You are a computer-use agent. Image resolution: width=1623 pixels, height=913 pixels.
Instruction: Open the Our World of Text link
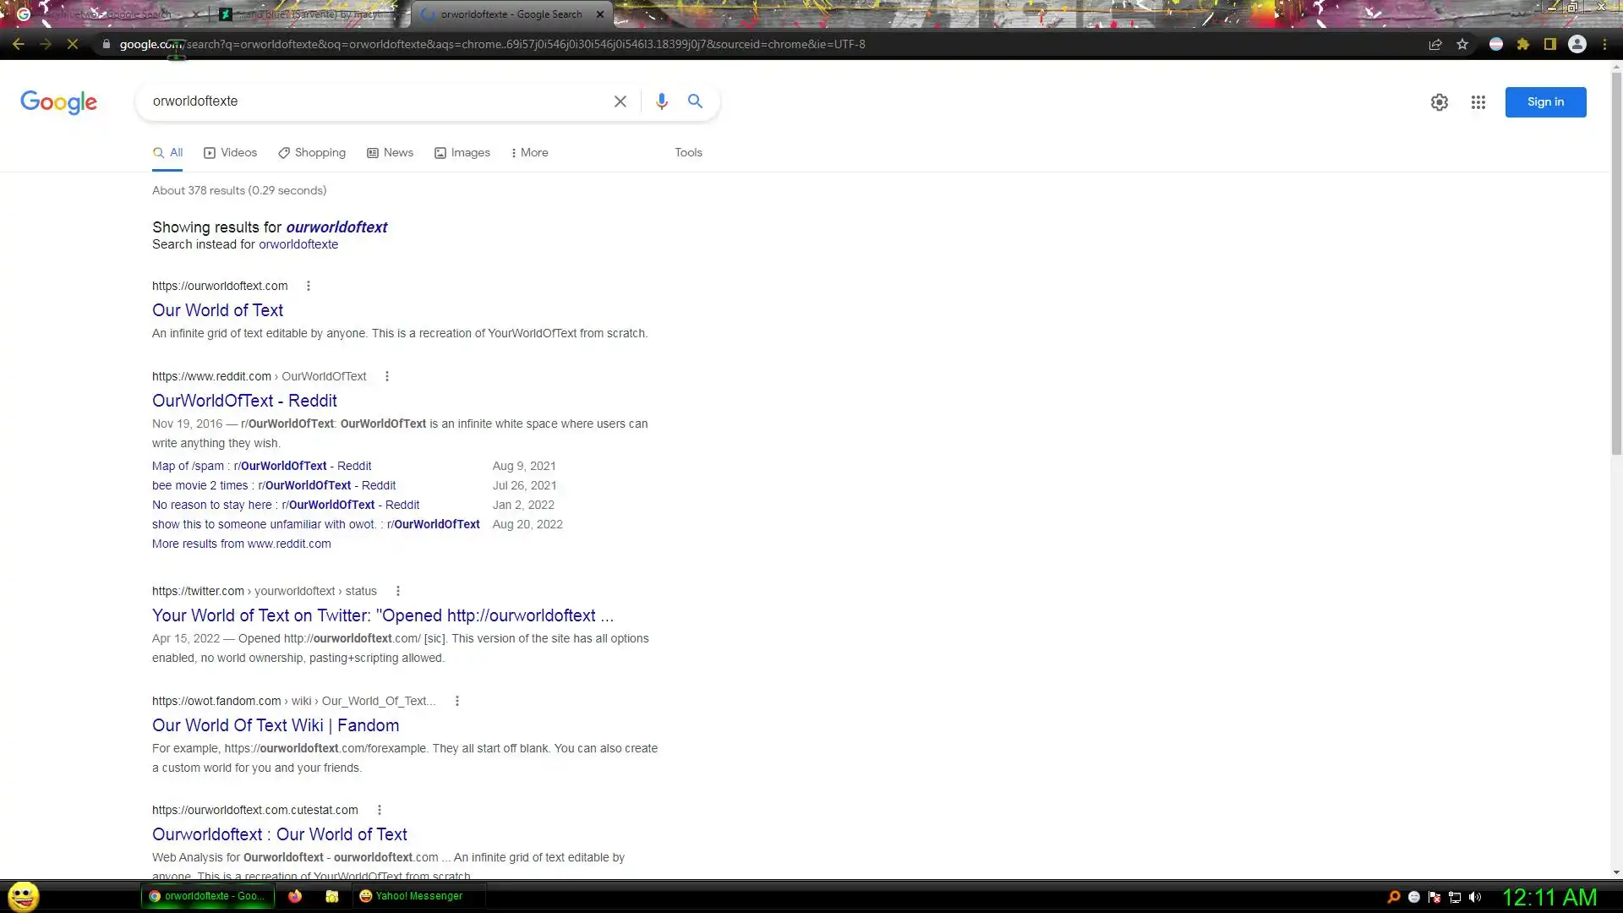[x=217, y=310]
